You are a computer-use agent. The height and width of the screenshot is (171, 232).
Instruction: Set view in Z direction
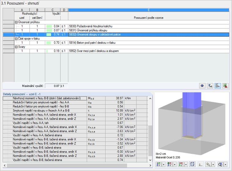coord(181,164)
